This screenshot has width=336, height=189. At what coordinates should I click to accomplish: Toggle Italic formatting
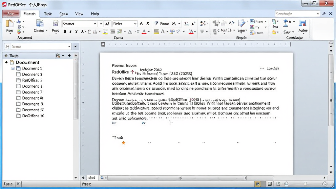point(71,32)
